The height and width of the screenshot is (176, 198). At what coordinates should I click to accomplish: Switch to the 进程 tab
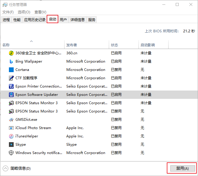6,20
